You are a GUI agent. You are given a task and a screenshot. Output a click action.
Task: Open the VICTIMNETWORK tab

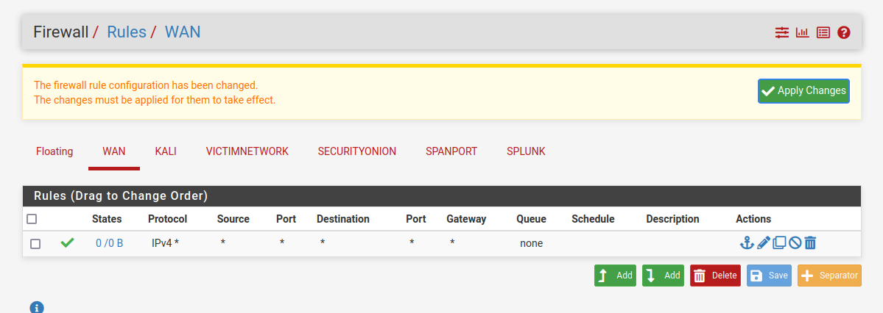[x=247, y=151]
